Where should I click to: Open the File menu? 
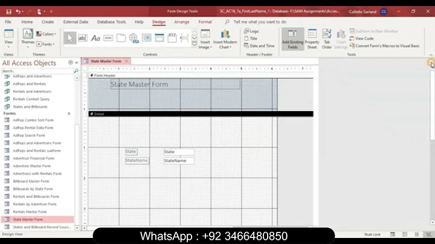pos(8,22)
